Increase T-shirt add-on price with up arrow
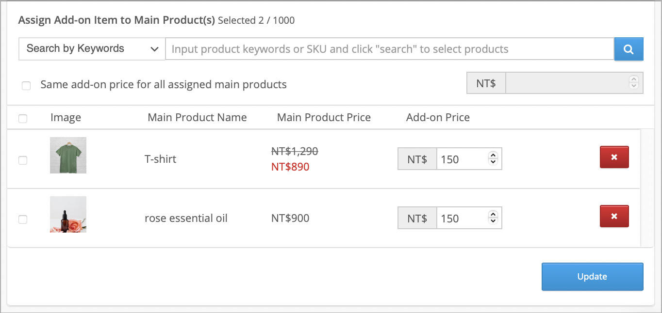The height and width of the screenshot is (313, 662). point(493,156)
